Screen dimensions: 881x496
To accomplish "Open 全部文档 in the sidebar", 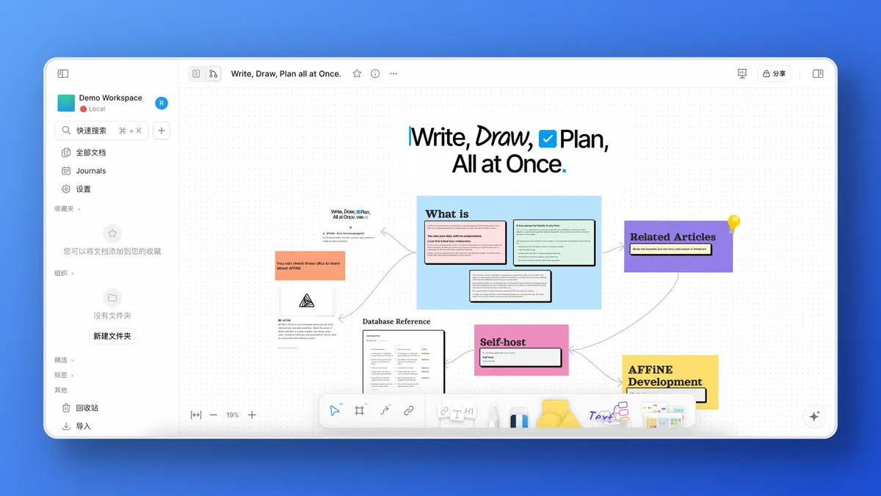I will pos(90,153).
